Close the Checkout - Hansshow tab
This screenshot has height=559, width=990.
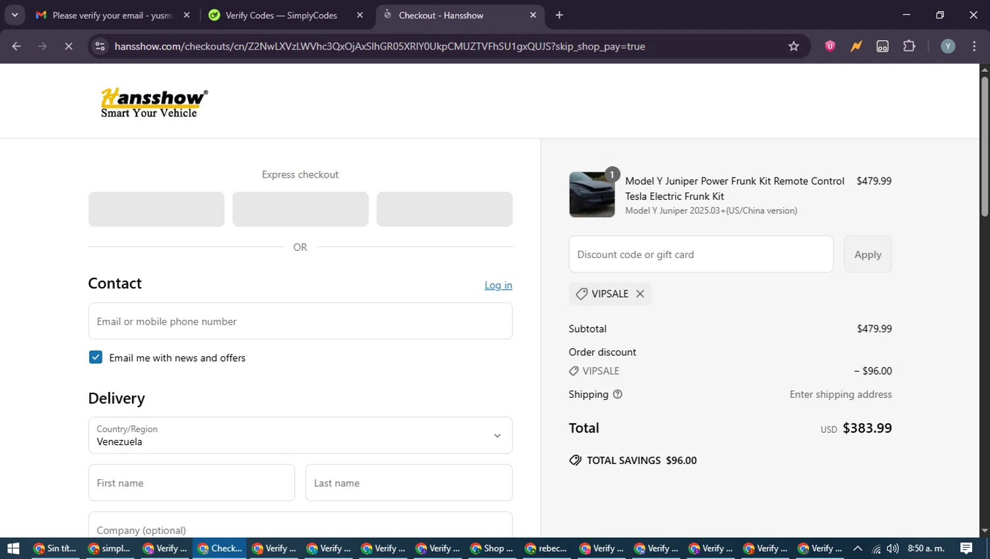pyautogui.click(x=533, y=15)
